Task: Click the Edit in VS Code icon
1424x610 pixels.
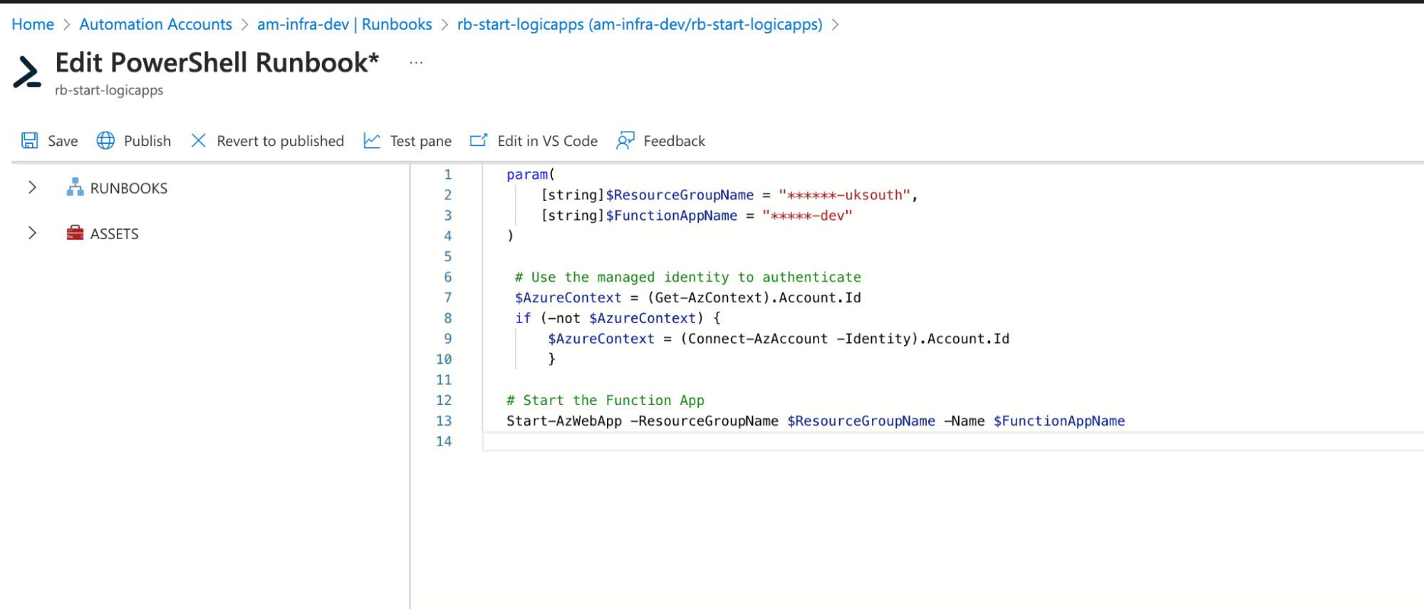Action: [479, 140]
